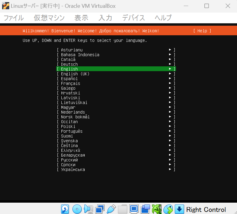Click the arrow at the end of the Hrvatski row
Viewport: 237px width, 214px height.
pyautogui.click(x=170, y=93)
